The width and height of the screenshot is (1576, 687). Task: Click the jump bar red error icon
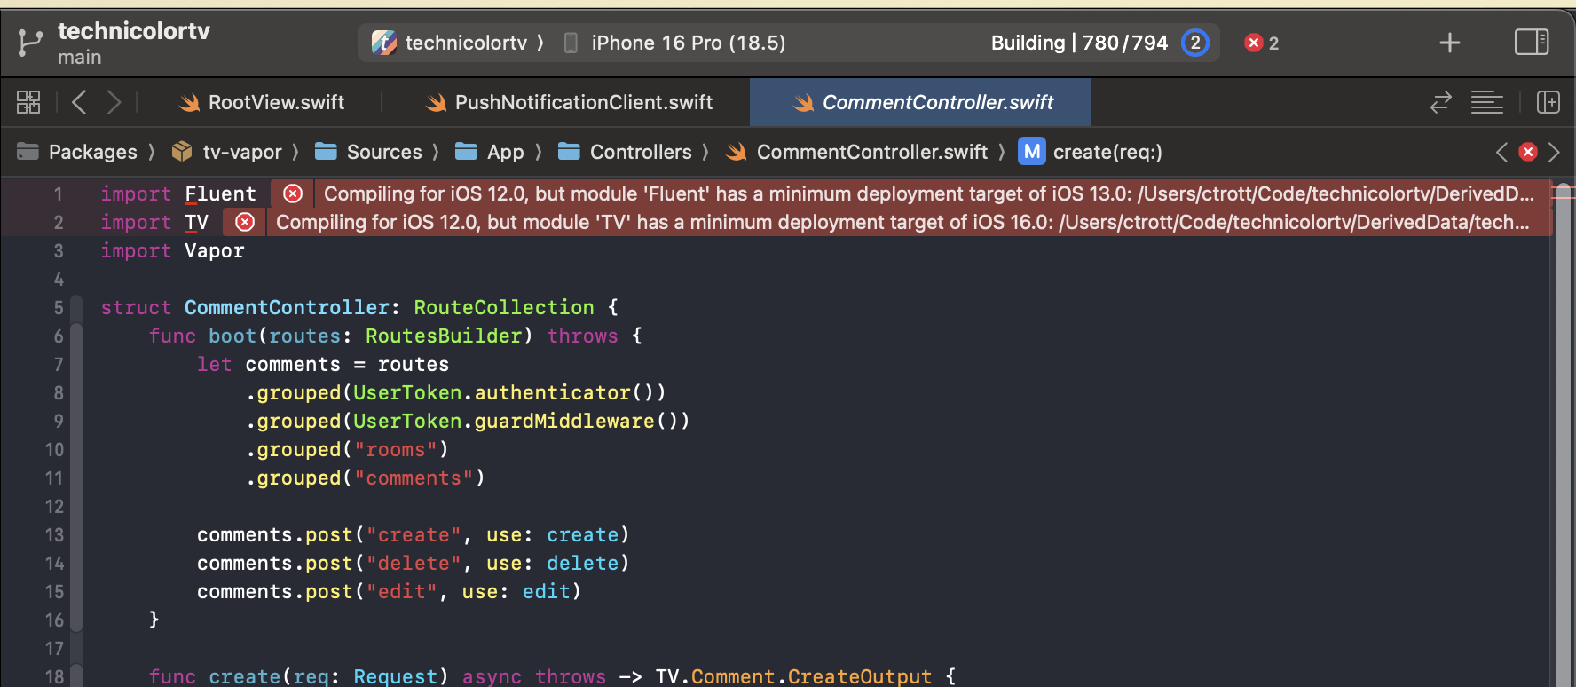tap(1528, 152)
